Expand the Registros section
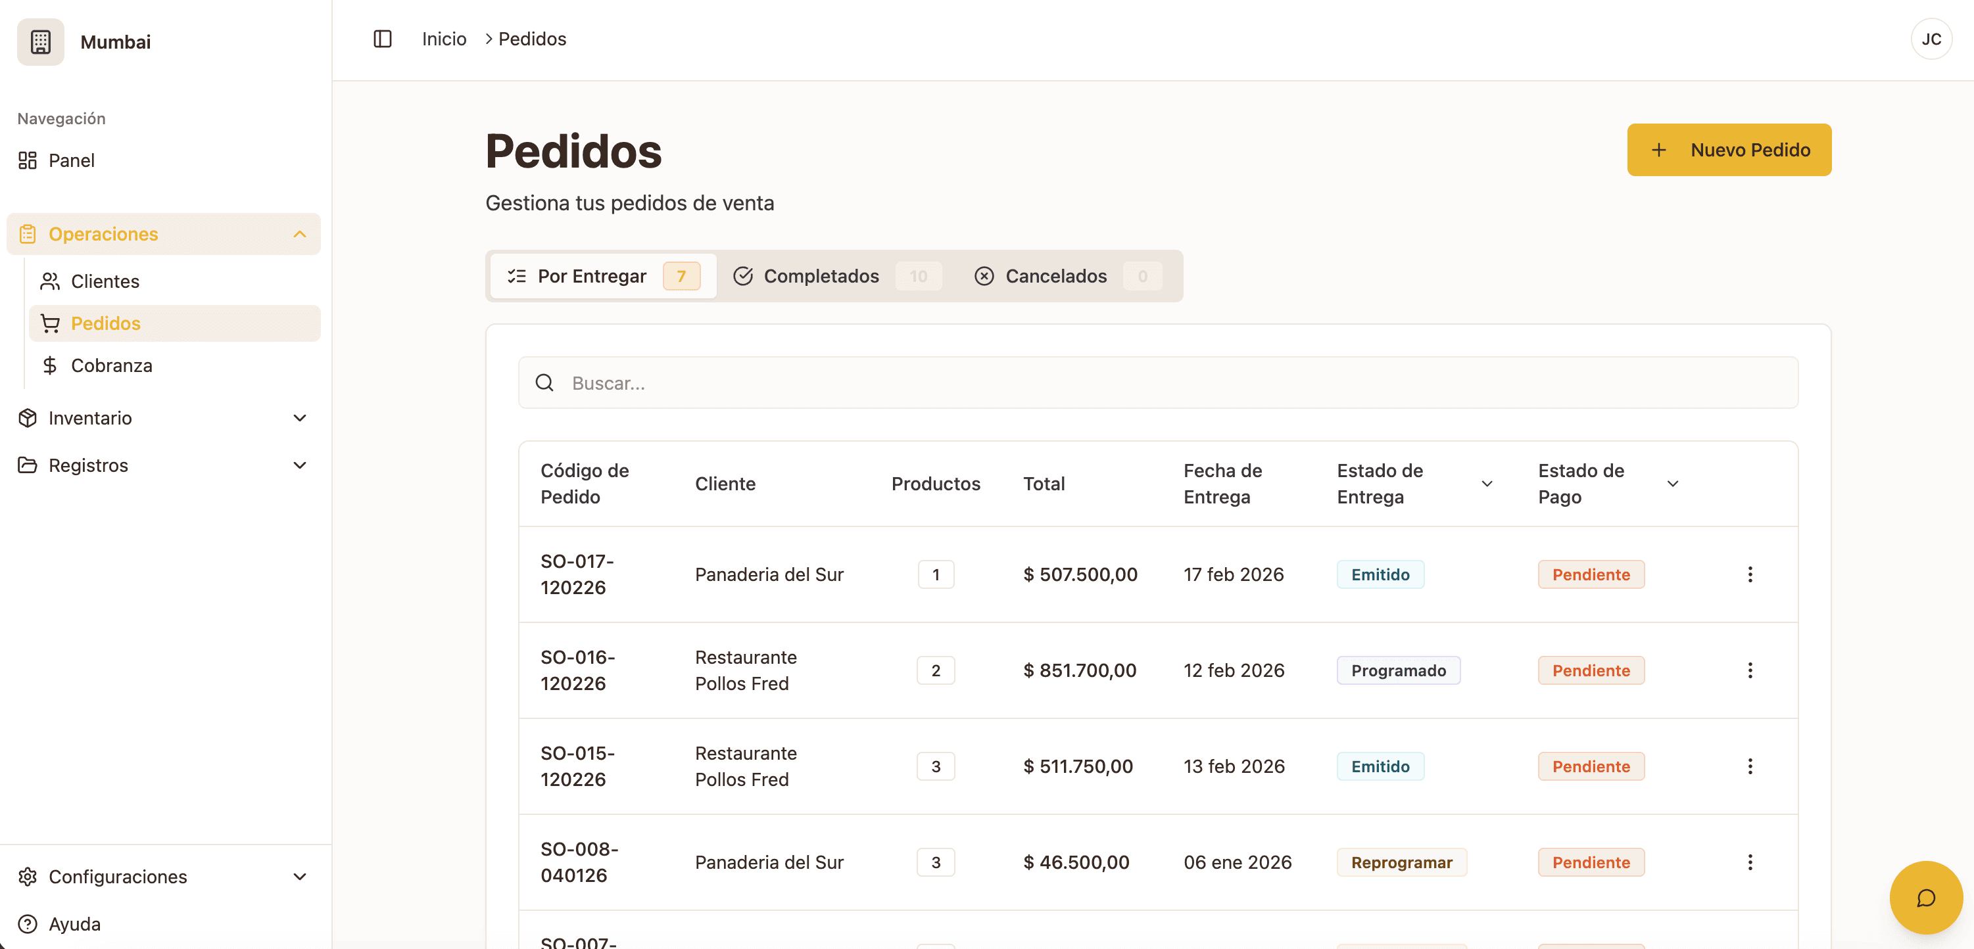1974x949 pixels. click(300, 465)
